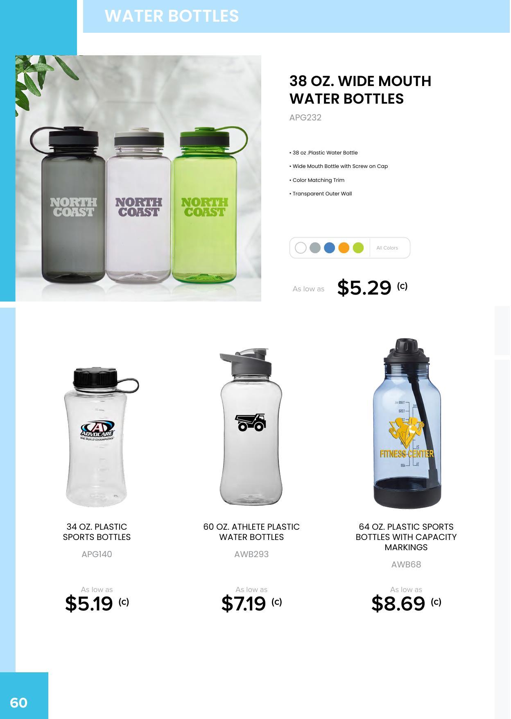
Task: Pick the orange color swatch
Action: pos(344,248)
